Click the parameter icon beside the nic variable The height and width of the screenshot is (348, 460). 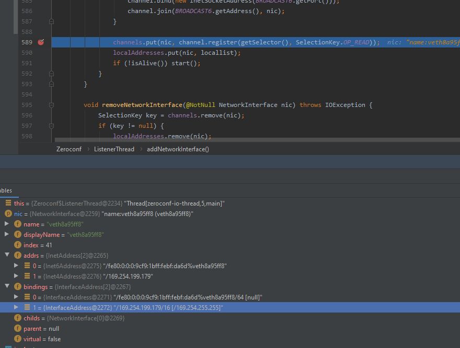7,213
